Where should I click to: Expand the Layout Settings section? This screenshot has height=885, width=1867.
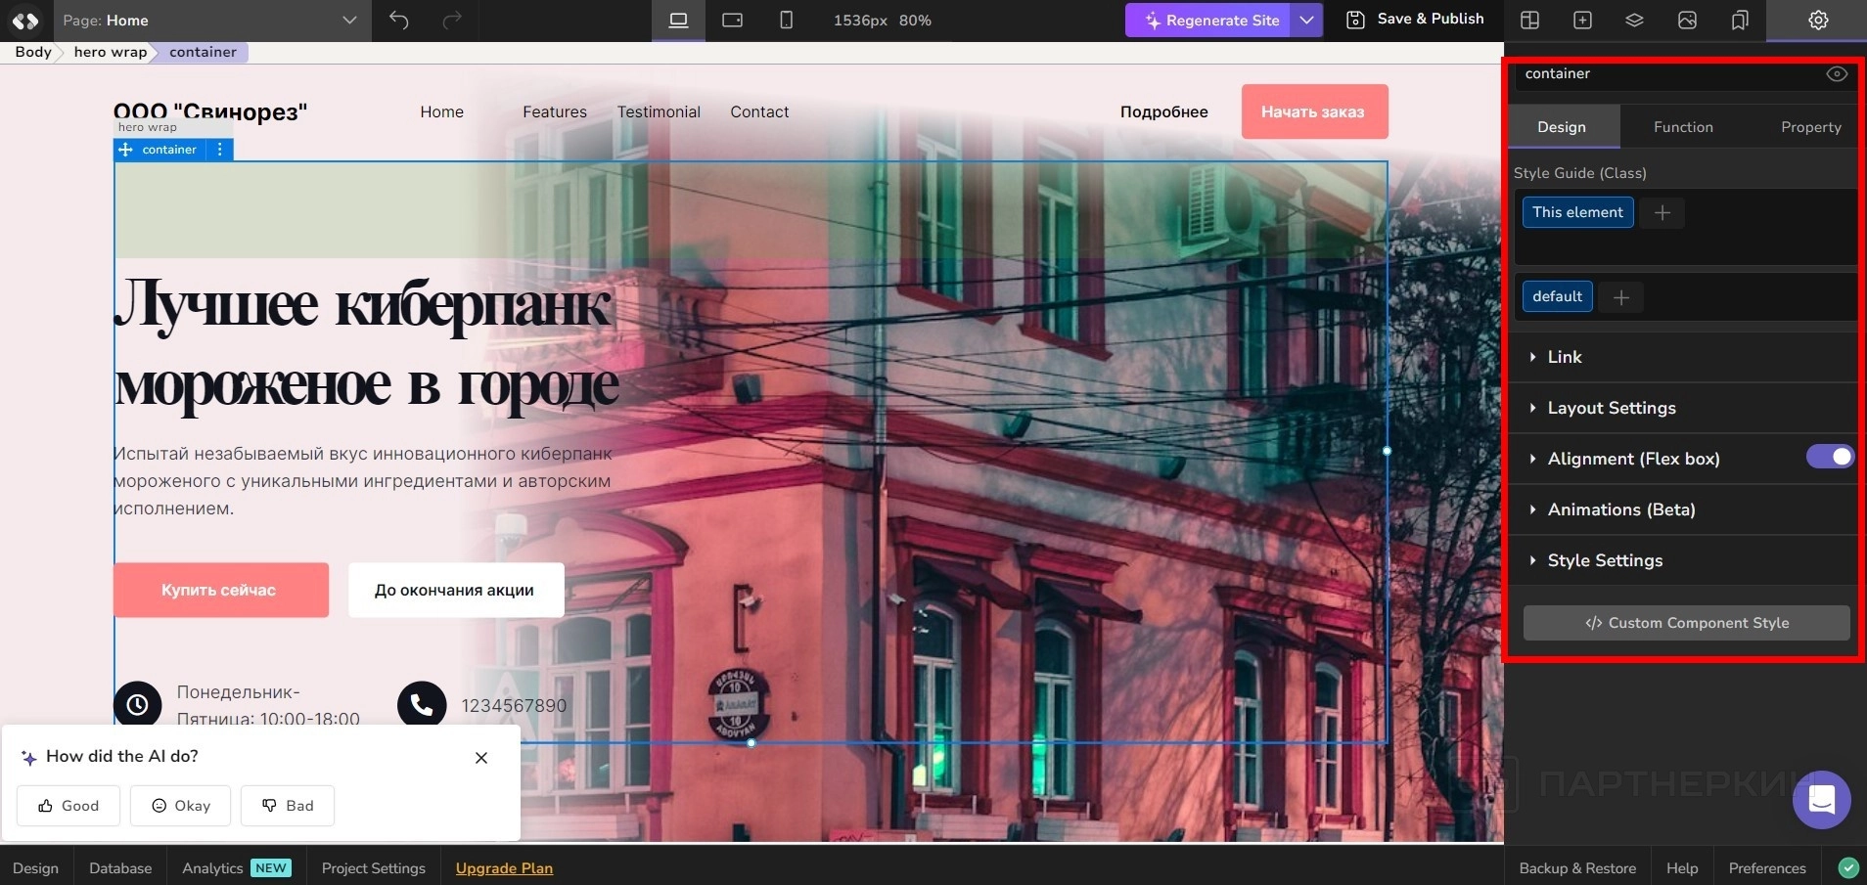pos(1611,408)
